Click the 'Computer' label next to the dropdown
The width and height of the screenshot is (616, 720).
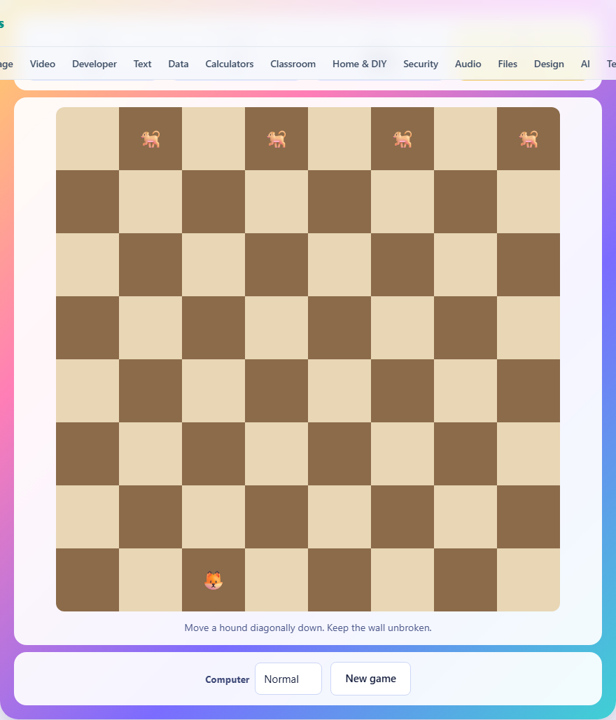pyautogui.click(x=227, y=679)
